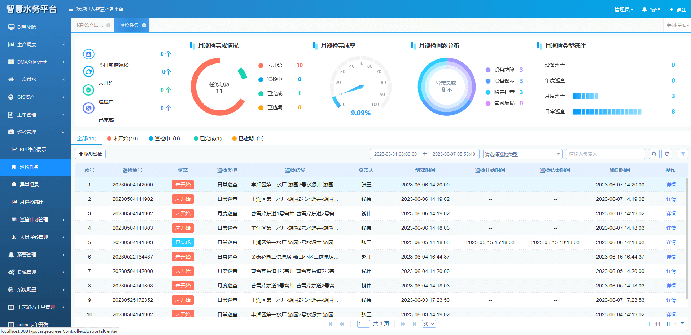Go to the first page icon
This screenshot has width=691, height=335.
[331, 324]
